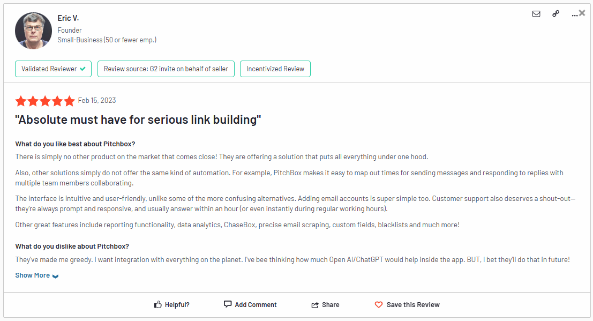593x321 pixels.
Task: Open the email envelope icon
Action: [536, 13]
